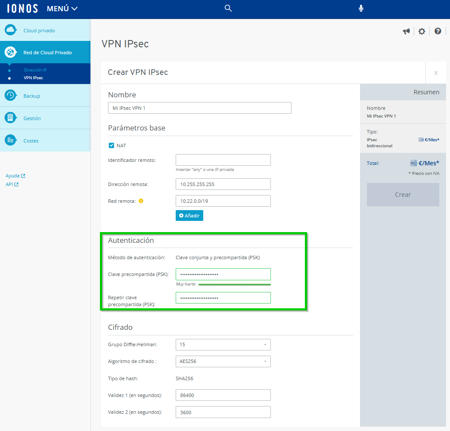Open the settings gear icon

(422, 31)
